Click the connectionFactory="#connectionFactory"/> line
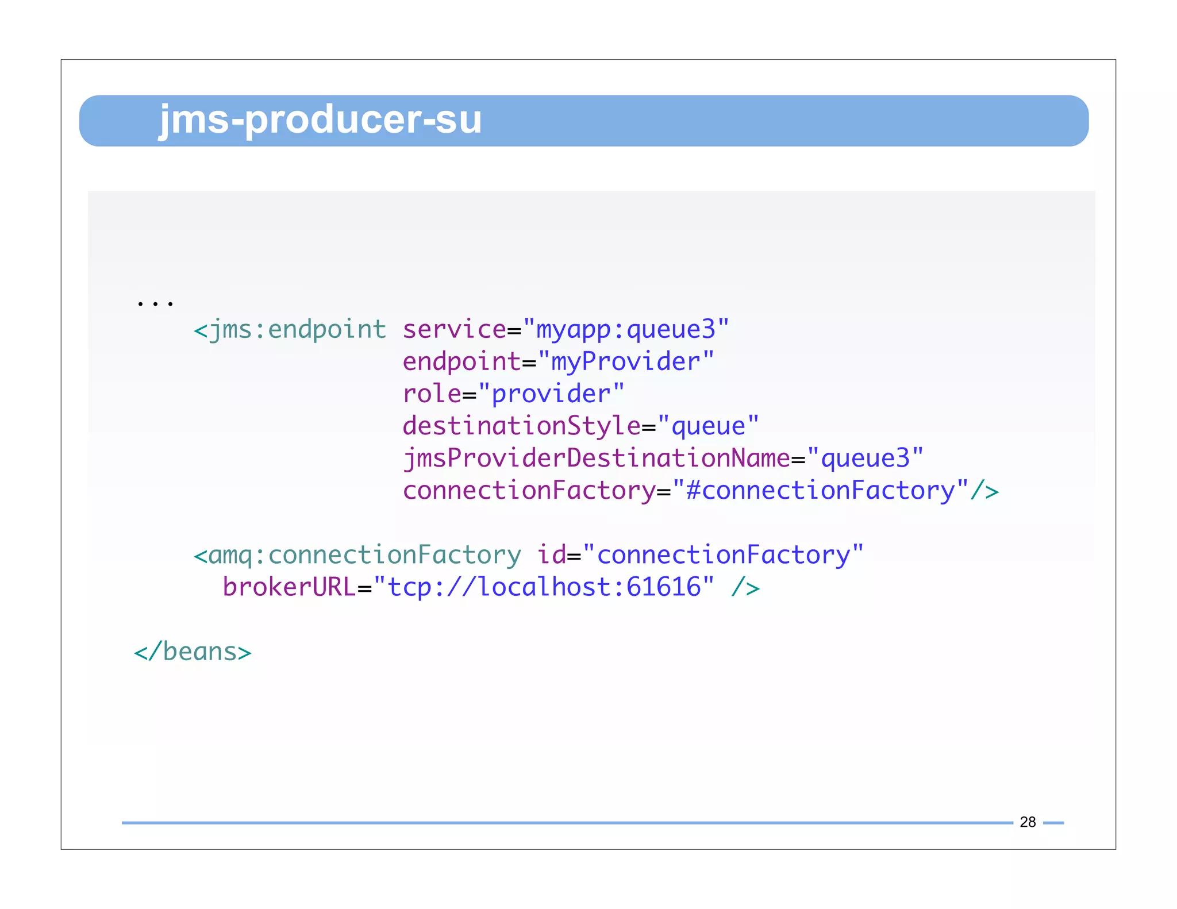 701,491
